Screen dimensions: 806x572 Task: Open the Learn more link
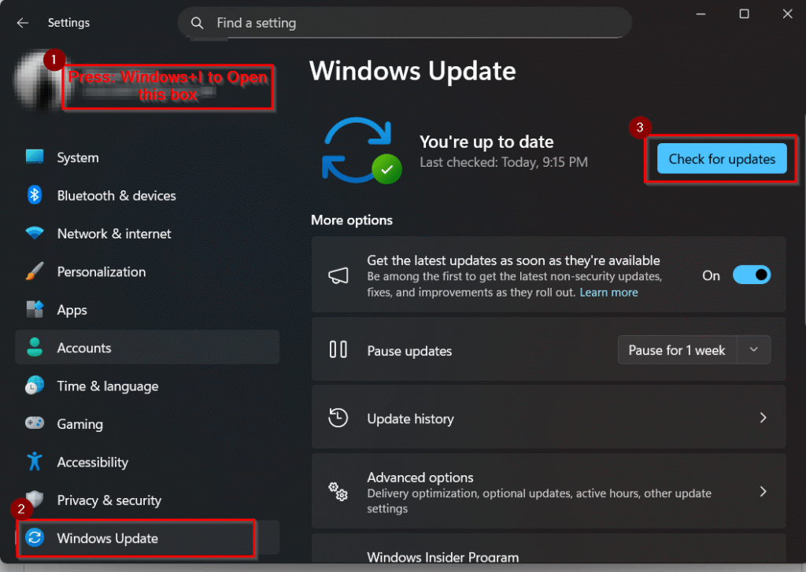click(608, 292)
